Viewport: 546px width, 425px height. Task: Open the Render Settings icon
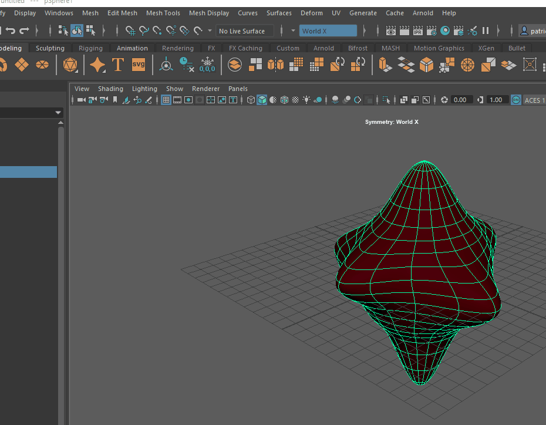pyautogui.click(x=432, y=31)
